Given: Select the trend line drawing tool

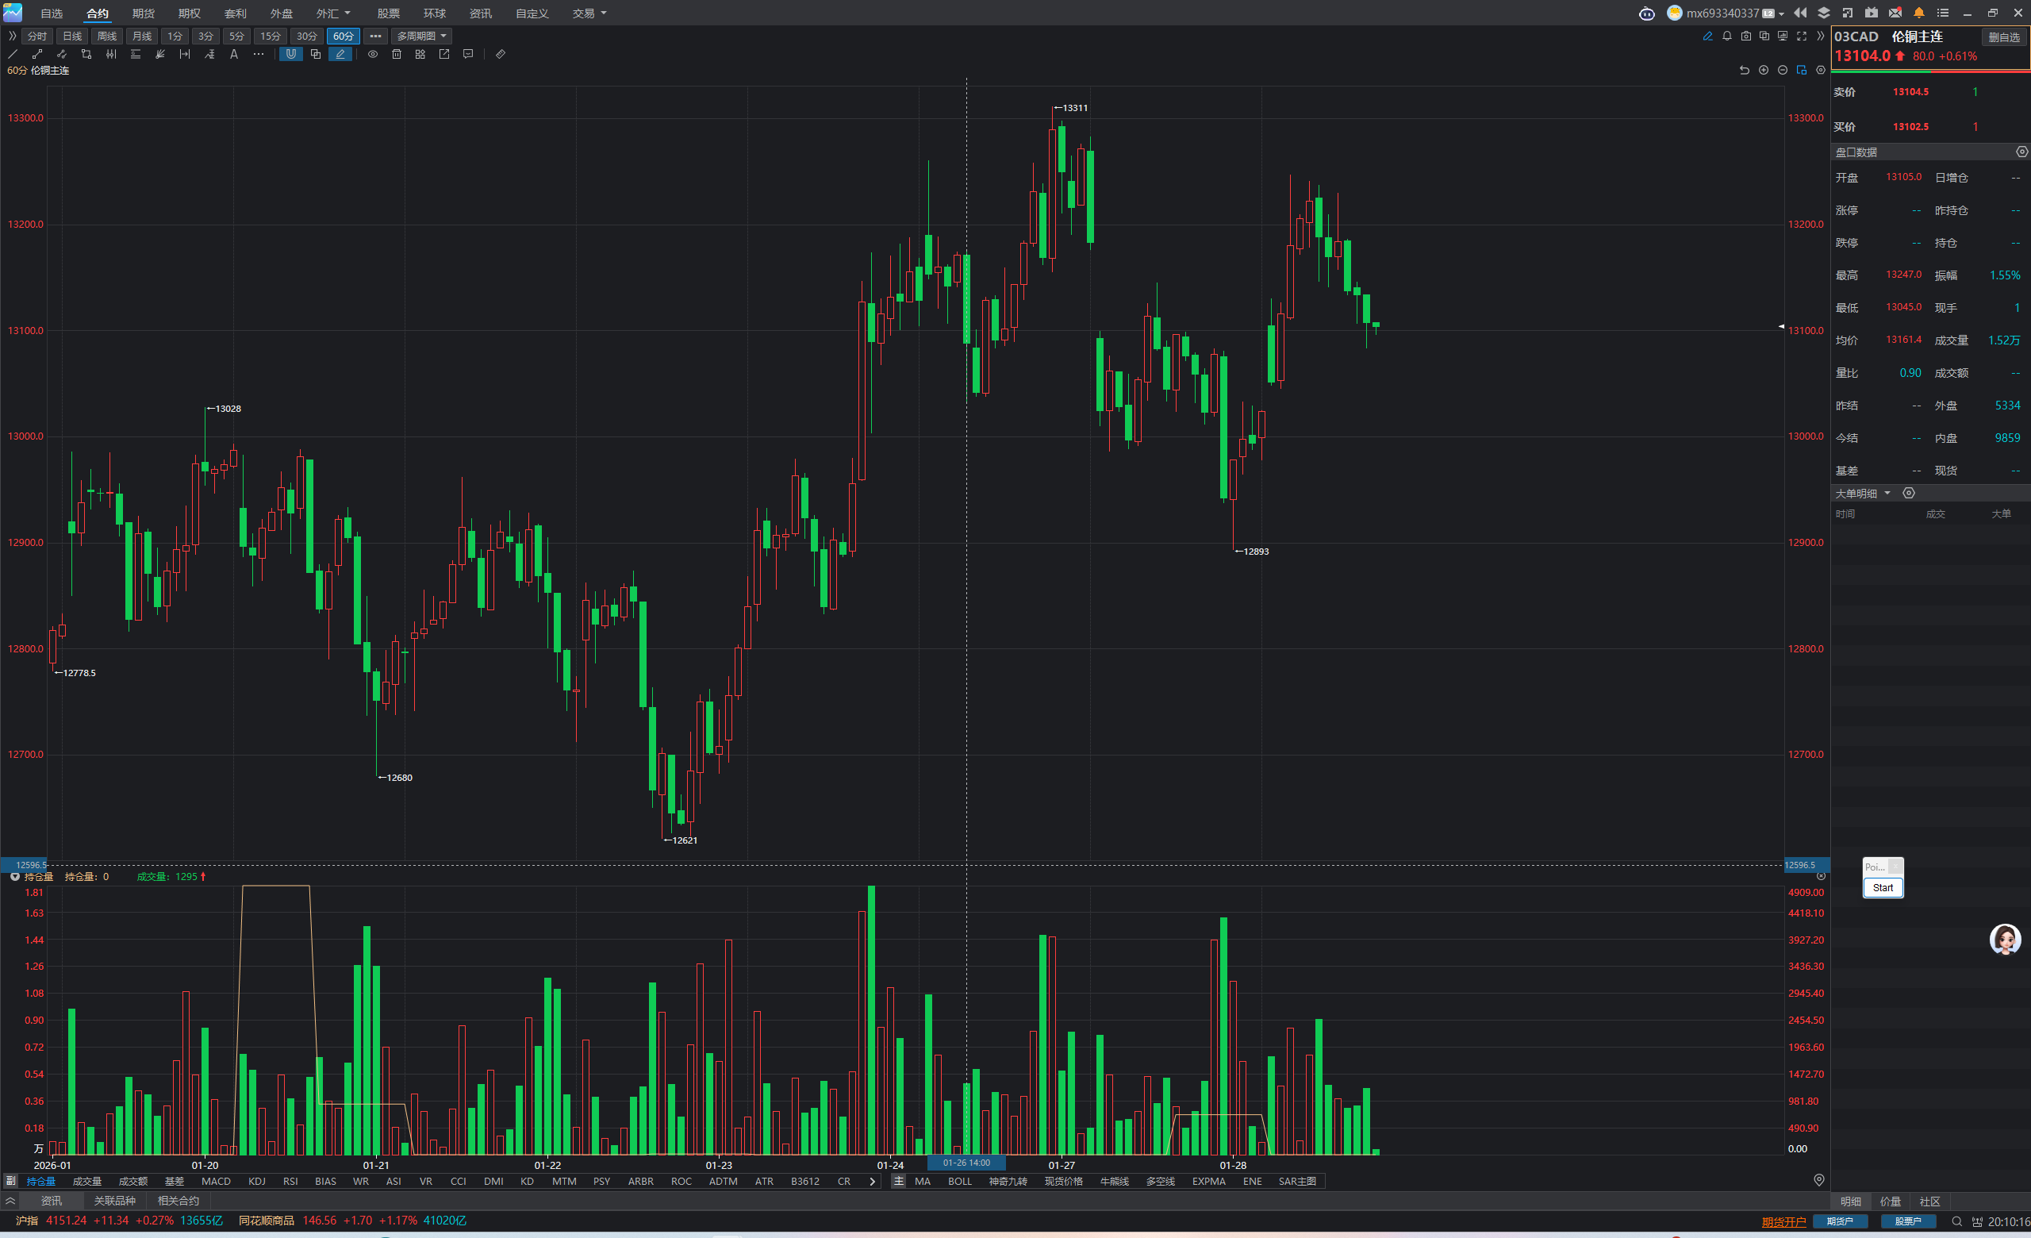Looking at the screenshot, I should (13, 55).
